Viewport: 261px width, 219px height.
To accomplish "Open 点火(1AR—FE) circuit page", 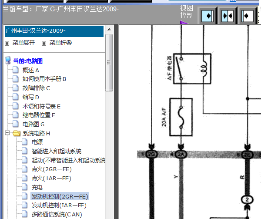I will 51,178.
